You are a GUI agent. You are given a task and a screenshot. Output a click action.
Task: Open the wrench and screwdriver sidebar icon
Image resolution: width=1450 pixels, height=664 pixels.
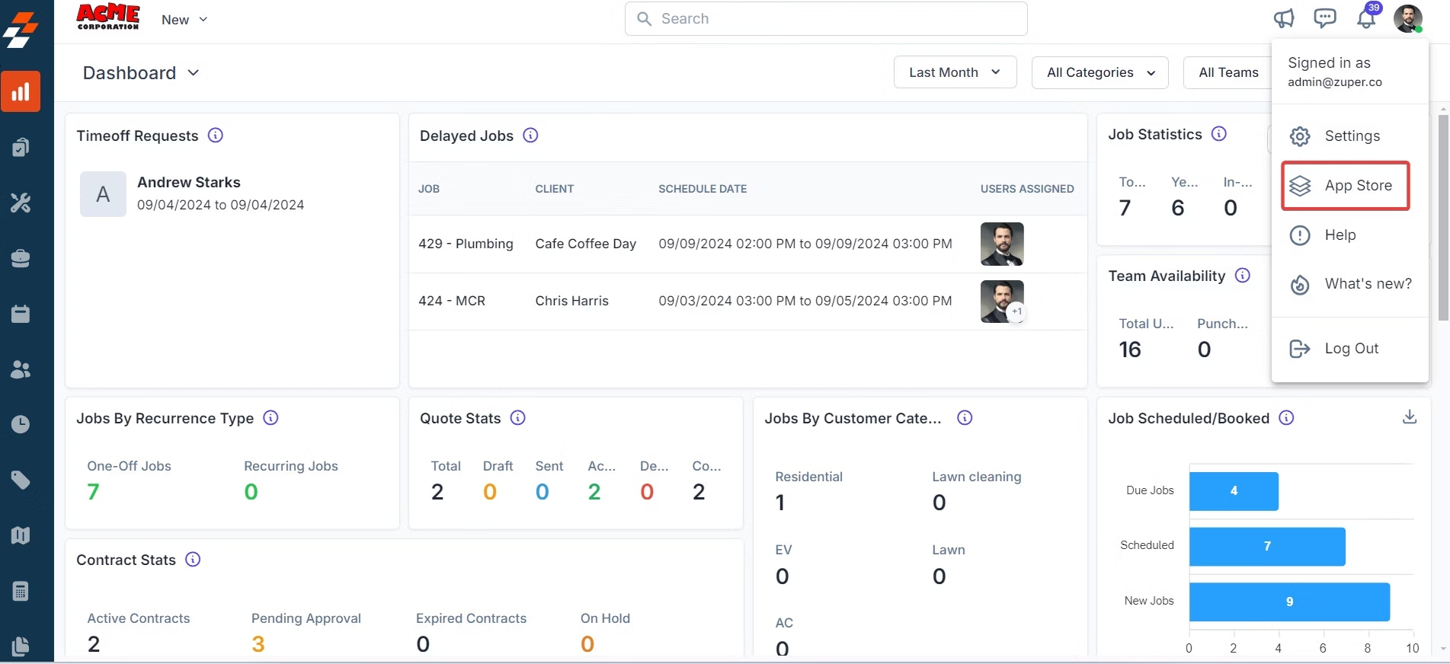(x=21, y=203)
